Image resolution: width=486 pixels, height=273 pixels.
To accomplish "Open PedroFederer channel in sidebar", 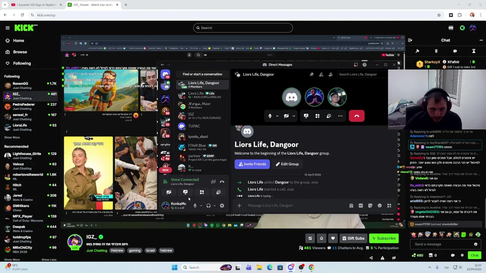I will coord(30,107).
